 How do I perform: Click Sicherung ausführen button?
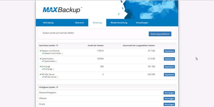pyautogui.click(x=160, y=34)
